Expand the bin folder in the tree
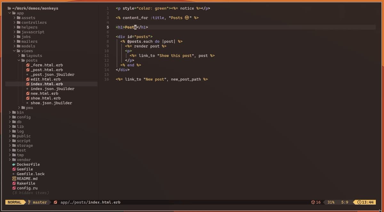384x212 pixels. [10, 112]
